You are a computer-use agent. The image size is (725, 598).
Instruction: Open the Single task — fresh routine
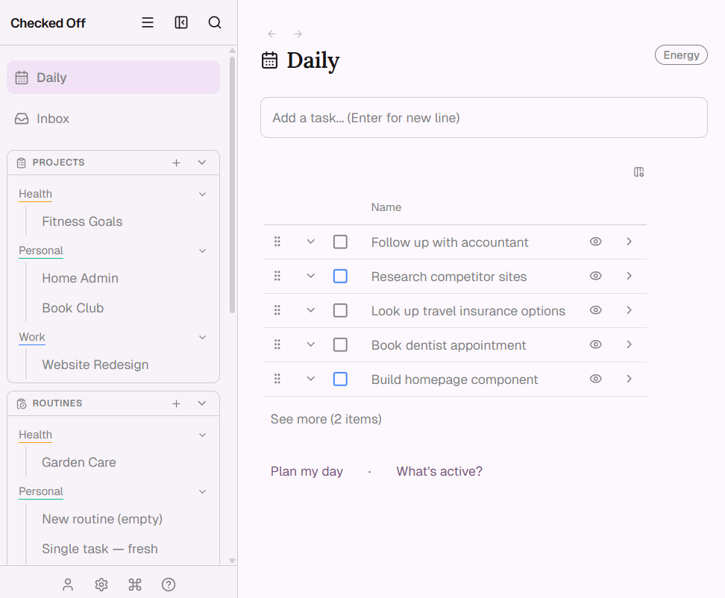(100, 549)
